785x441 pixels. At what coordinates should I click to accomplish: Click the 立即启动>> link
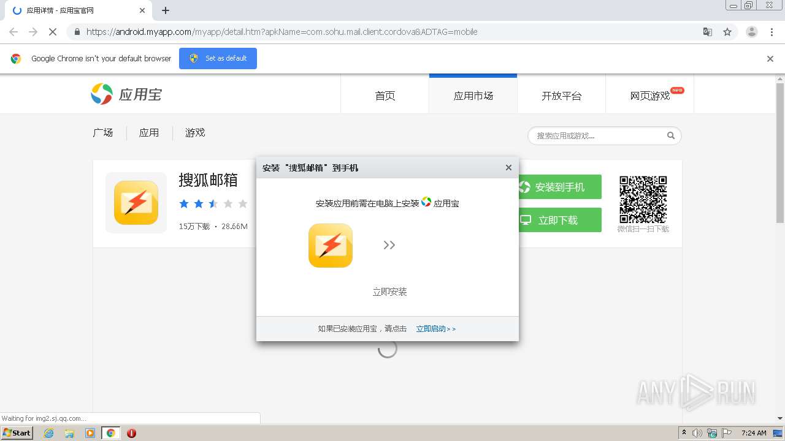tap(436, 329)
